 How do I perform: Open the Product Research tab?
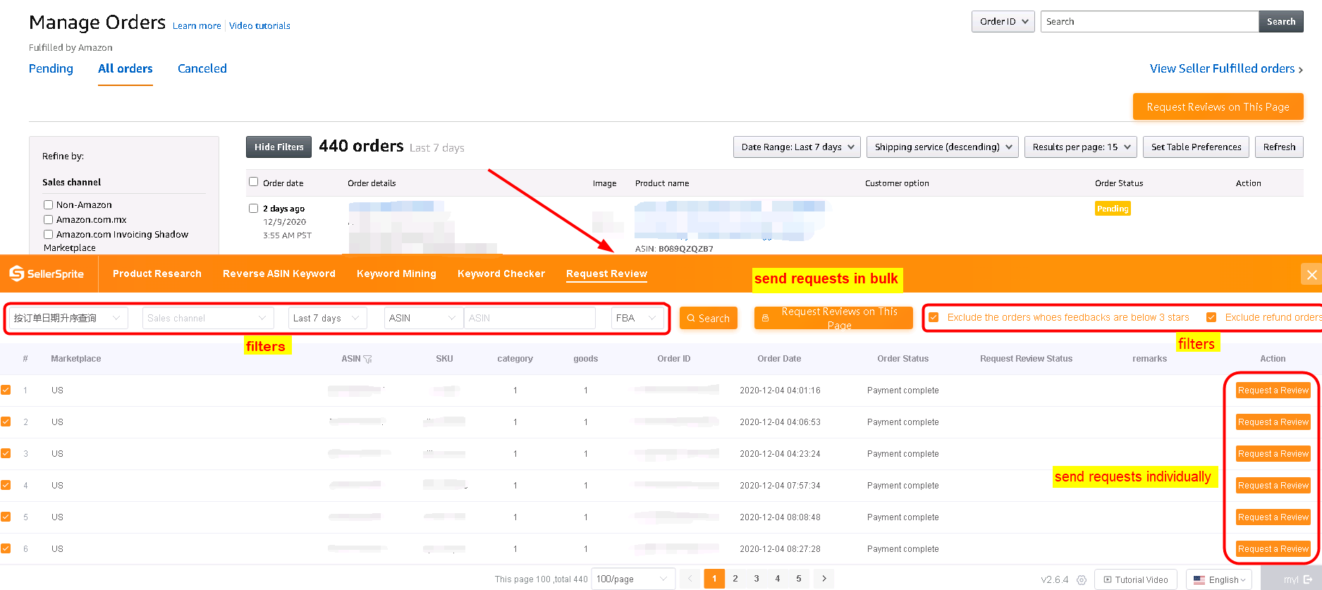click(x=157, y=274)
